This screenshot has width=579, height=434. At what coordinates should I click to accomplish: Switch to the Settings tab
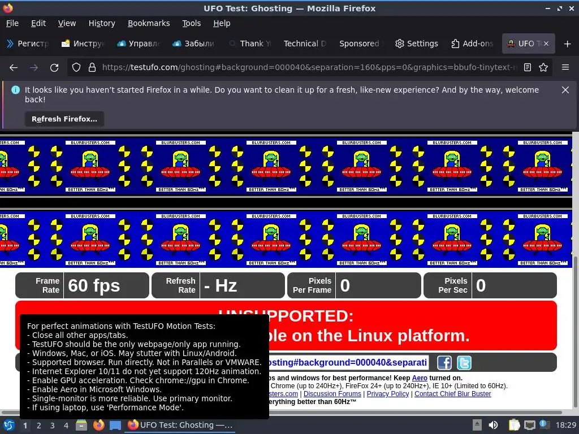pos(417,44)
